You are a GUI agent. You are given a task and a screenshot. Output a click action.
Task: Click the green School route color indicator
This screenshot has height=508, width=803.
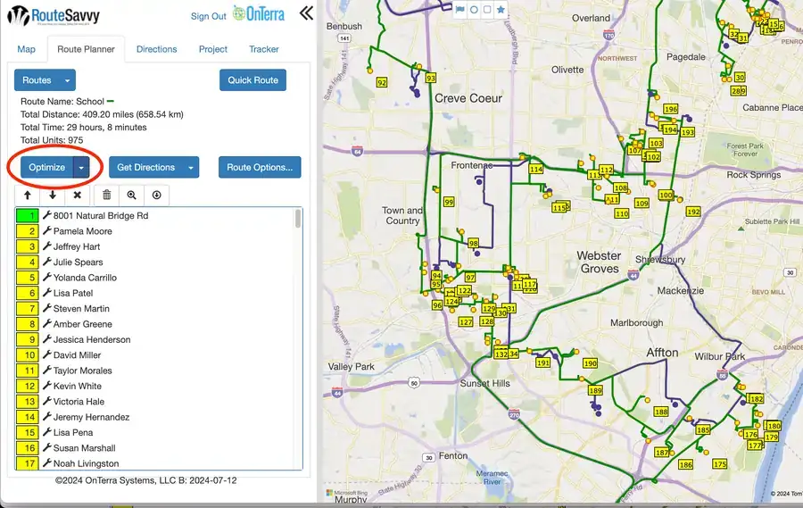(110, 101)
